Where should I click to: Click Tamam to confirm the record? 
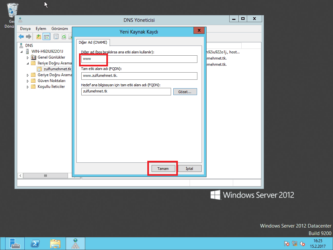click(163, 169)
